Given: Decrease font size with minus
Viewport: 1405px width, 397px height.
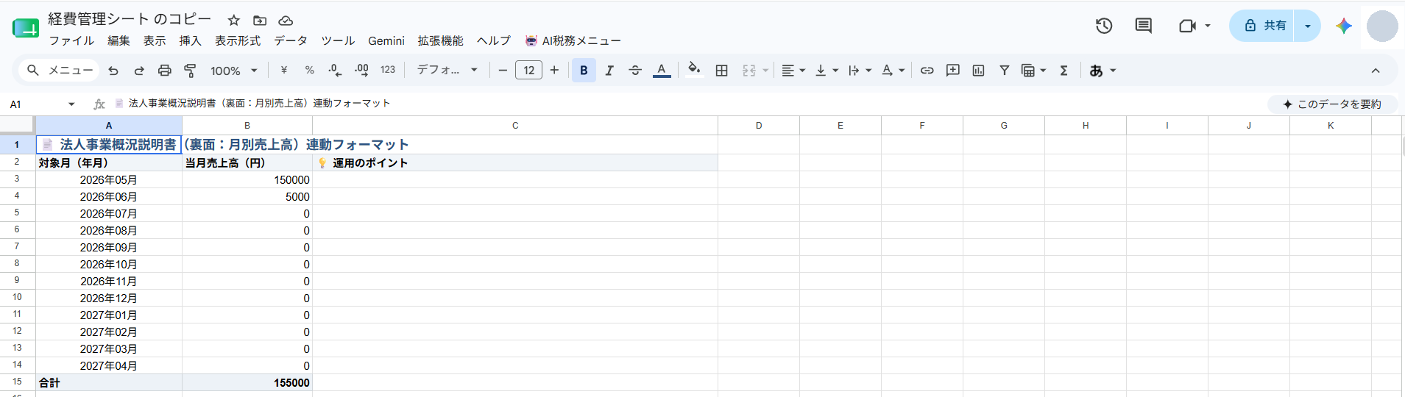Looking at the screenshot, I should pyautogui.click(x=503, y=71).
